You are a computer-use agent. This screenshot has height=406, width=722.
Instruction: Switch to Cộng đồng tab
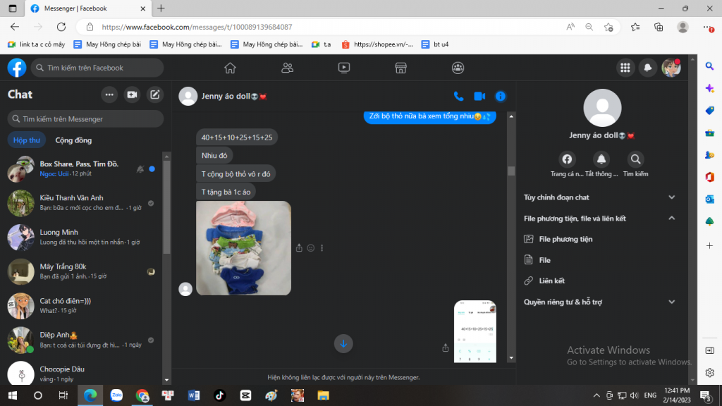tap(73, 140)
